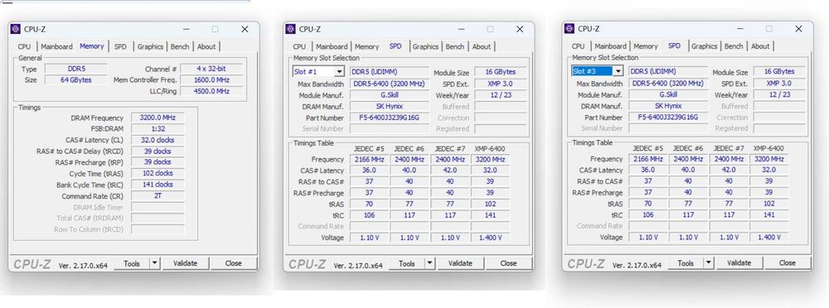Click Close button in right Slot #3 window
Image resolution: width=829 pixels, height=308 pixels.
point(788,262)
